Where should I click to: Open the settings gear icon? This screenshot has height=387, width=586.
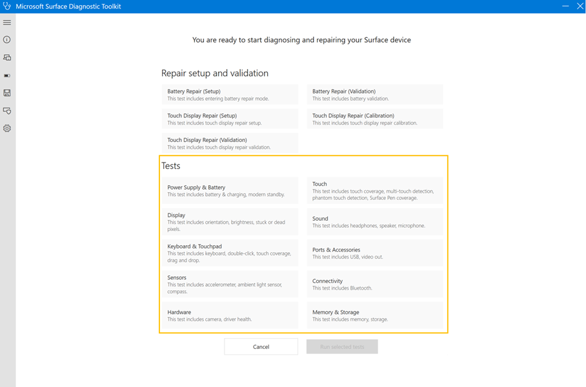(x=7, y=128)
